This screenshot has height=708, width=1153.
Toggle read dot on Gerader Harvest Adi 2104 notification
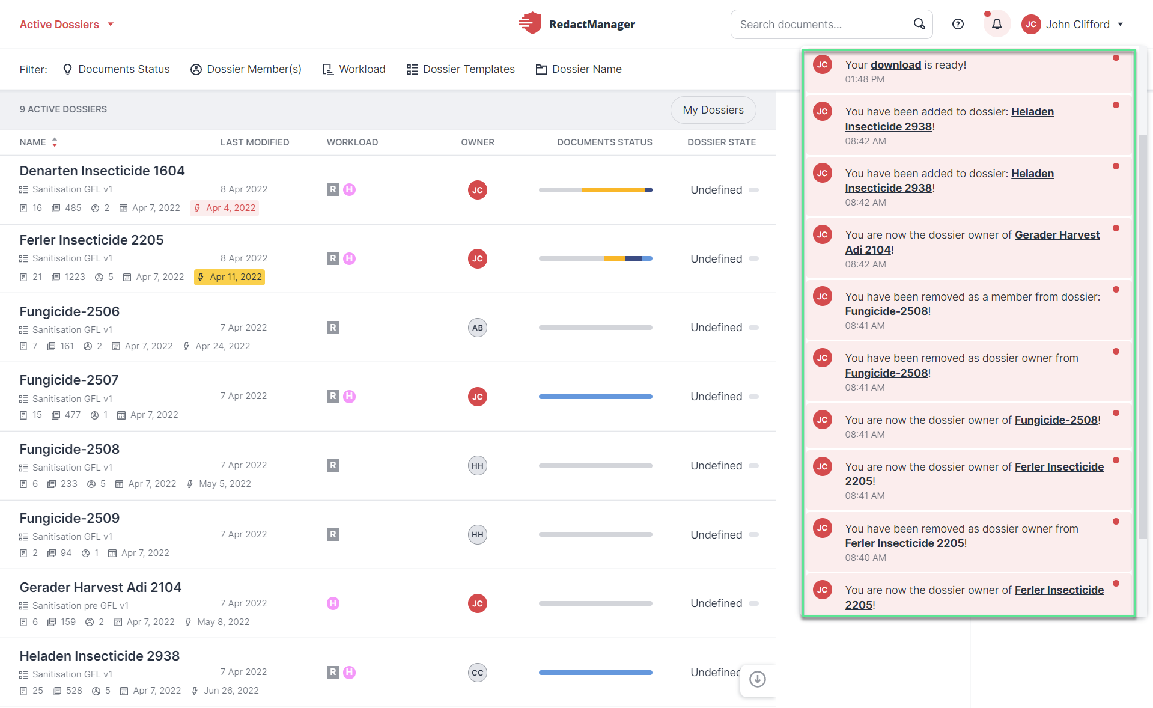click(x=1116, y=228)
